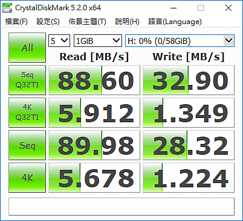The image size is (243, 221).
Task: Open the 說明(H) menu
Action: tap(127, 22)
